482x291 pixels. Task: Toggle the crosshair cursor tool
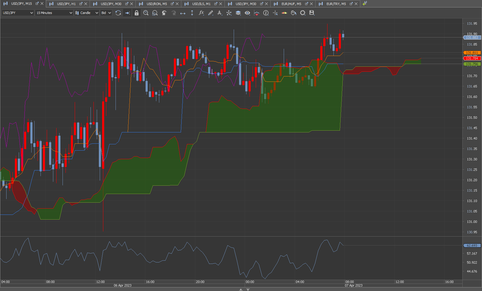275,13
